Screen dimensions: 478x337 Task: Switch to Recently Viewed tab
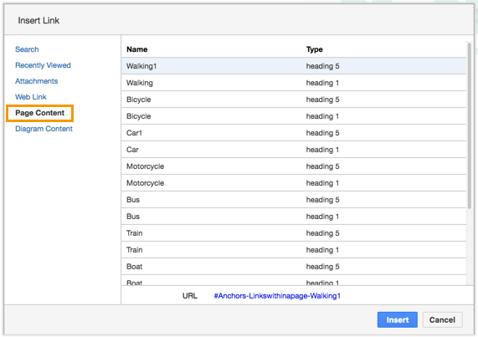pos(43,65)
